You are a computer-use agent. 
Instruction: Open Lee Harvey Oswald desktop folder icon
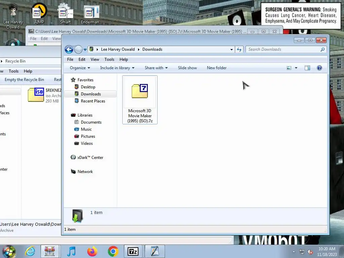click(x=13, y=16)
